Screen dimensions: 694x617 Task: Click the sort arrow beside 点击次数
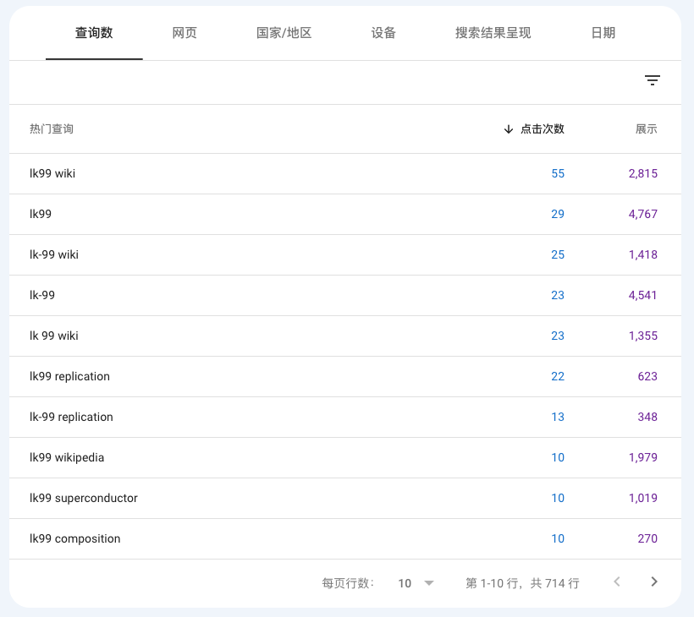(x=509, y=129)
